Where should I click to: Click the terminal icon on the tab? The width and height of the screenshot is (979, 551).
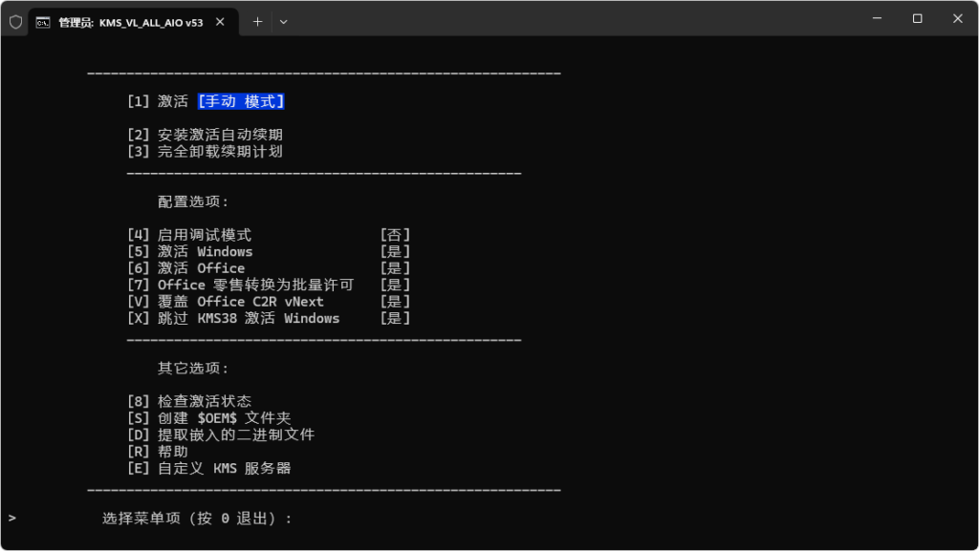point(42,21)
